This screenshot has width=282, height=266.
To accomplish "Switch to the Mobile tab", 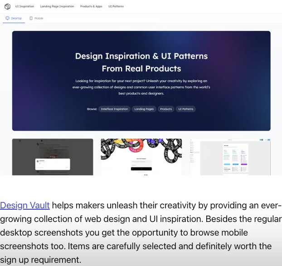I will click(x=36, y=18).
